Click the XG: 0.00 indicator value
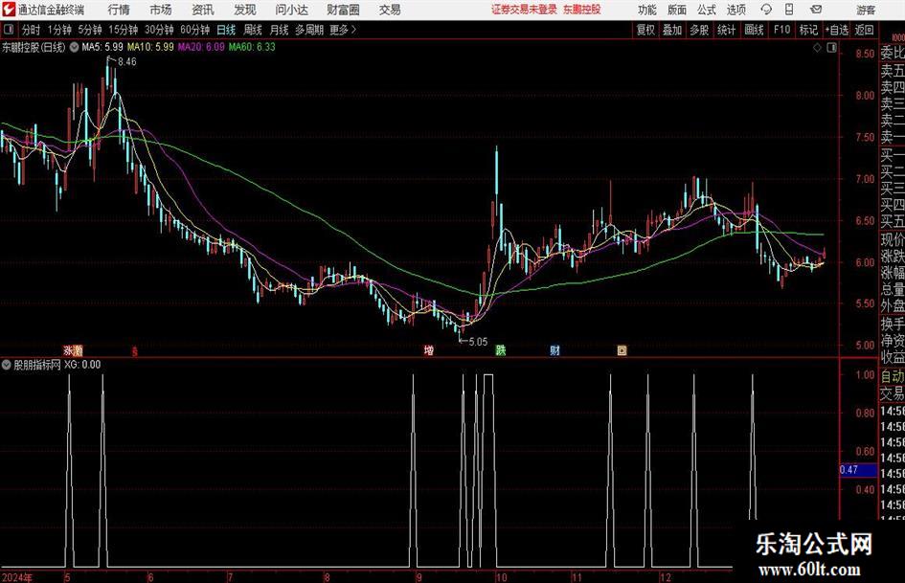The image size is (905, 583). pyautogui.click(x=82, y=365)
